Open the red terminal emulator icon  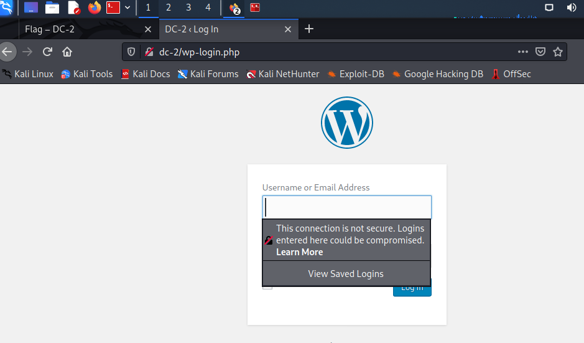113,7
